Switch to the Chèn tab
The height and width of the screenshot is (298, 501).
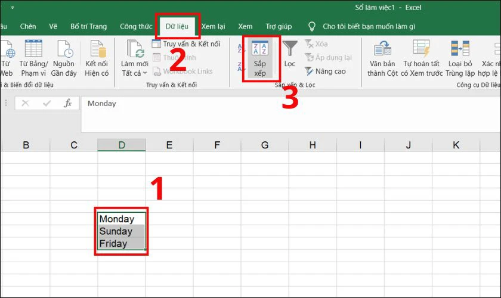28,26
